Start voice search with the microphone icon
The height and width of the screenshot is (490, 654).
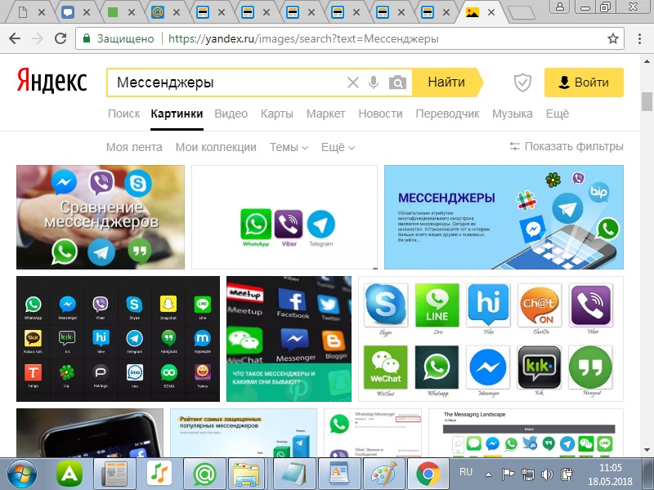click(374, 82)
